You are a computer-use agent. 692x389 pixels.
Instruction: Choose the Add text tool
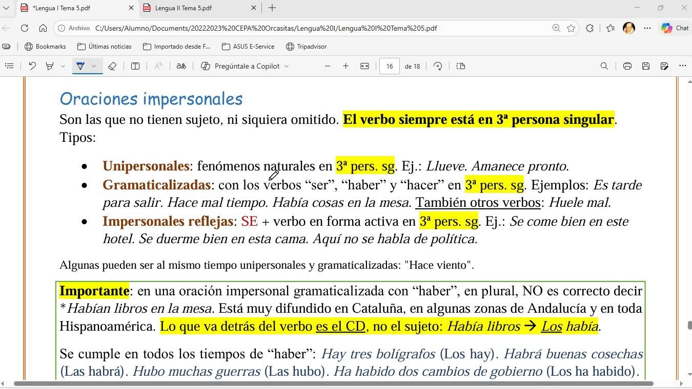[135, 66]
